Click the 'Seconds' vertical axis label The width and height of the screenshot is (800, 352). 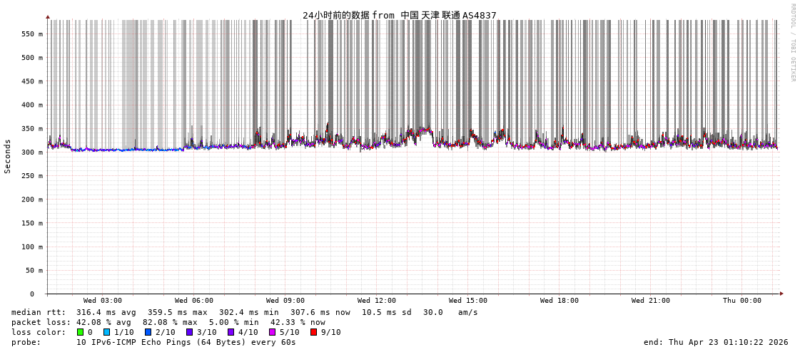8,156
